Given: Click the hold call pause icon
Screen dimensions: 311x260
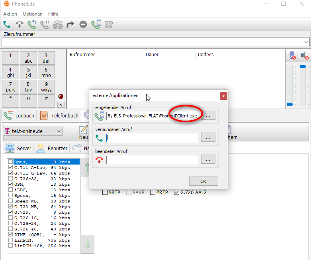Looking at the screenshot, I should point(45,24).
